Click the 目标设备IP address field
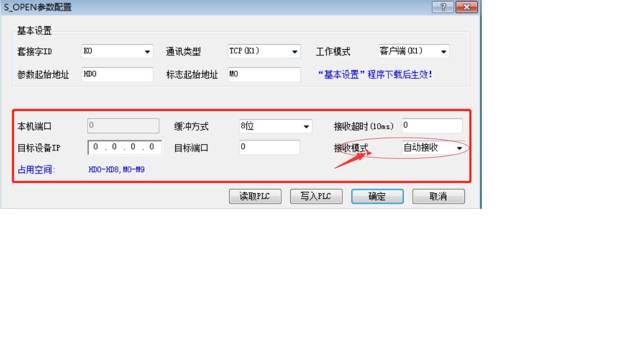The height and width of the screenshot is (347, 617). pyautogui.click(x=125, y=148)
